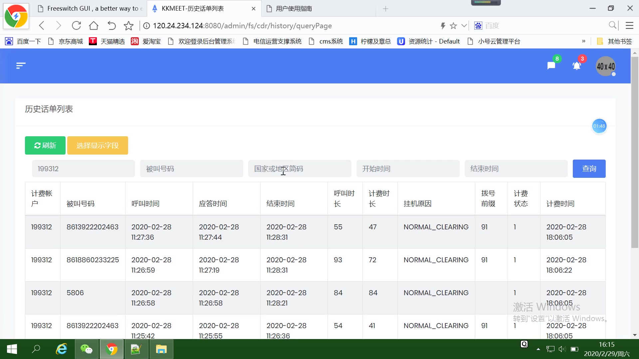Reload the current page

tap(76, 26)
